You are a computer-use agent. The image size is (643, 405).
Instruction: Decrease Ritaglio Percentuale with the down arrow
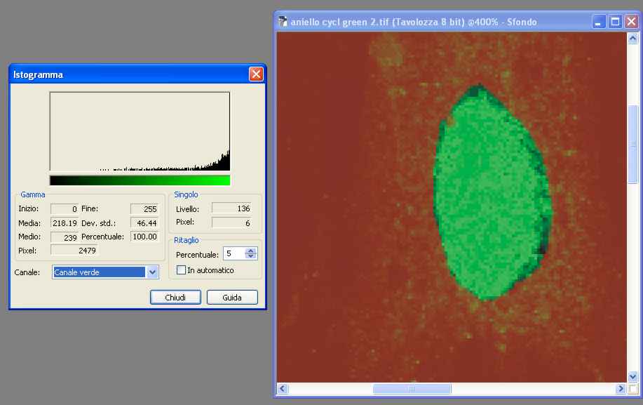tap(251, 257)
